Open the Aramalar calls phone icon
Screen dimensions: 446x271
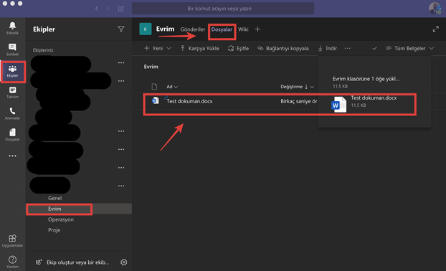pos(12,113)
